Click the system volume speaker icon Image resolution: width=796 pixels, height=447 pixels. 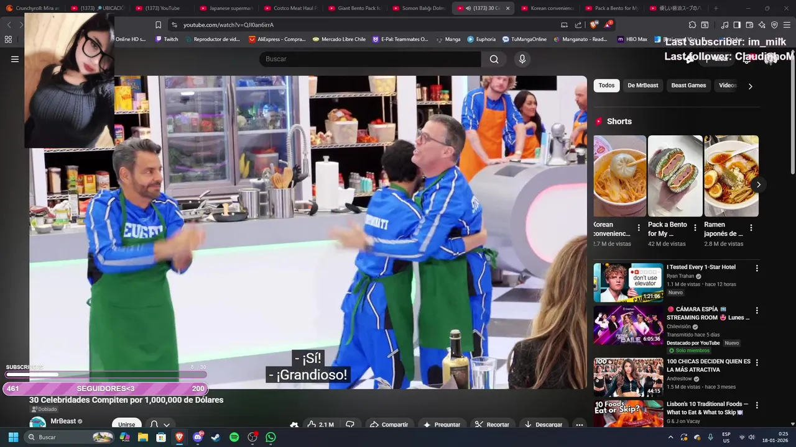tap(751, 437)
